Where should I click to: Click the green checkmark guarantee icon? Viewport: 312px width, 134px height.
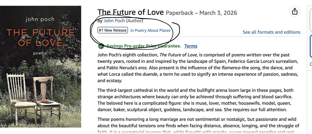tap(101, 46)
